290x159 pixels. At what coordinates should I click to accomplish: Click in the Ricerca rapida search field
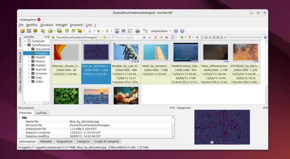coord(126,37)
